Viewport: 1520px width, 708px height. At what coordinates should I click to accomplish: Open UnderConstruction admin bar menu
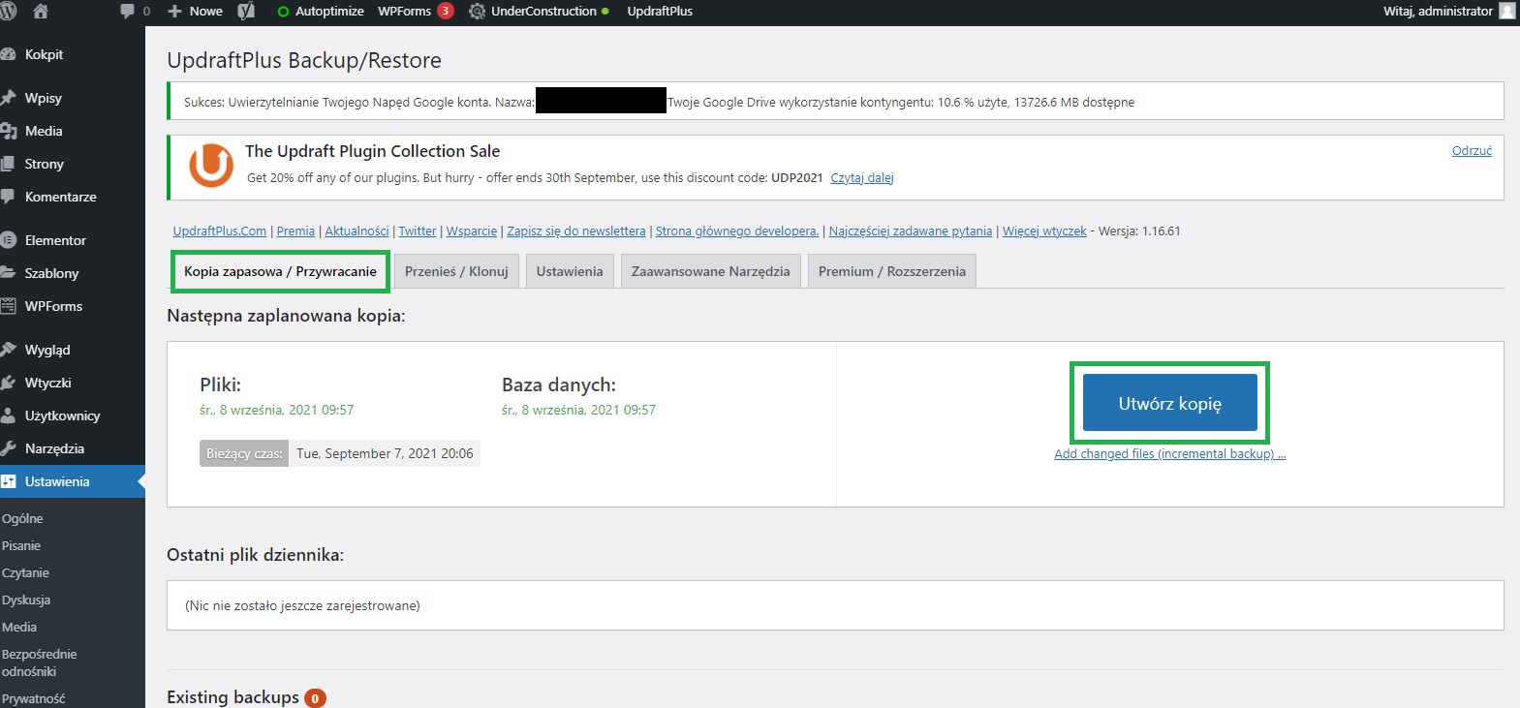pos(539,12)
